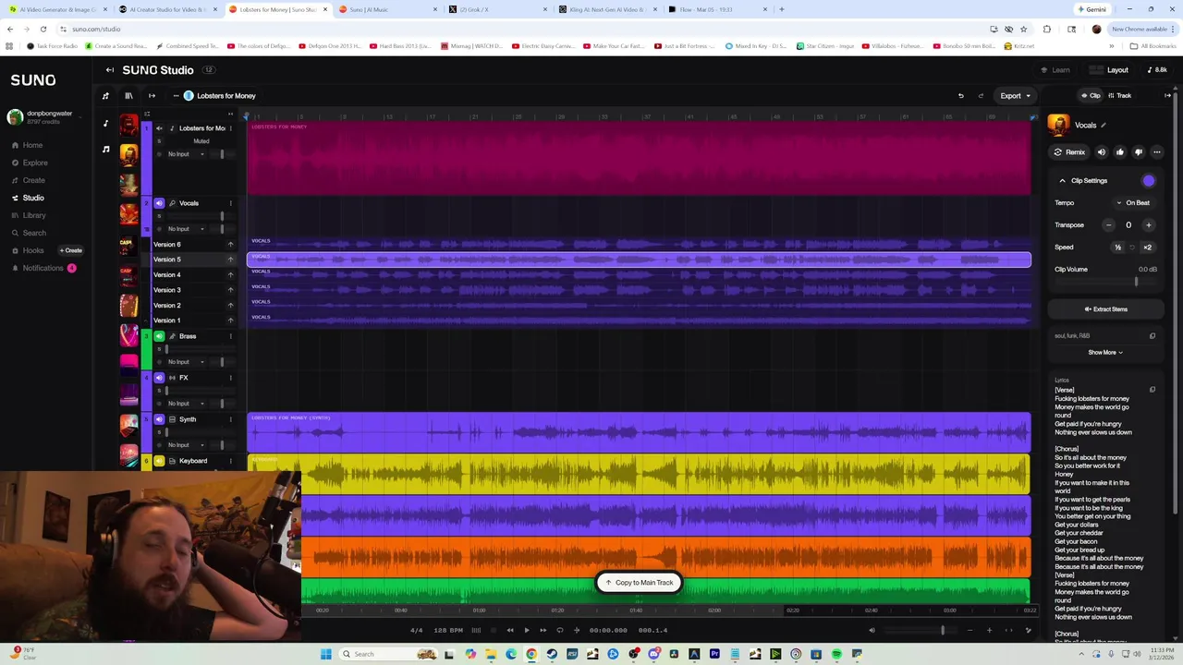Fast forward using the transport control
Image resolution: width=1183 pixels, height=665 pixels.
(x=543, y=630)
